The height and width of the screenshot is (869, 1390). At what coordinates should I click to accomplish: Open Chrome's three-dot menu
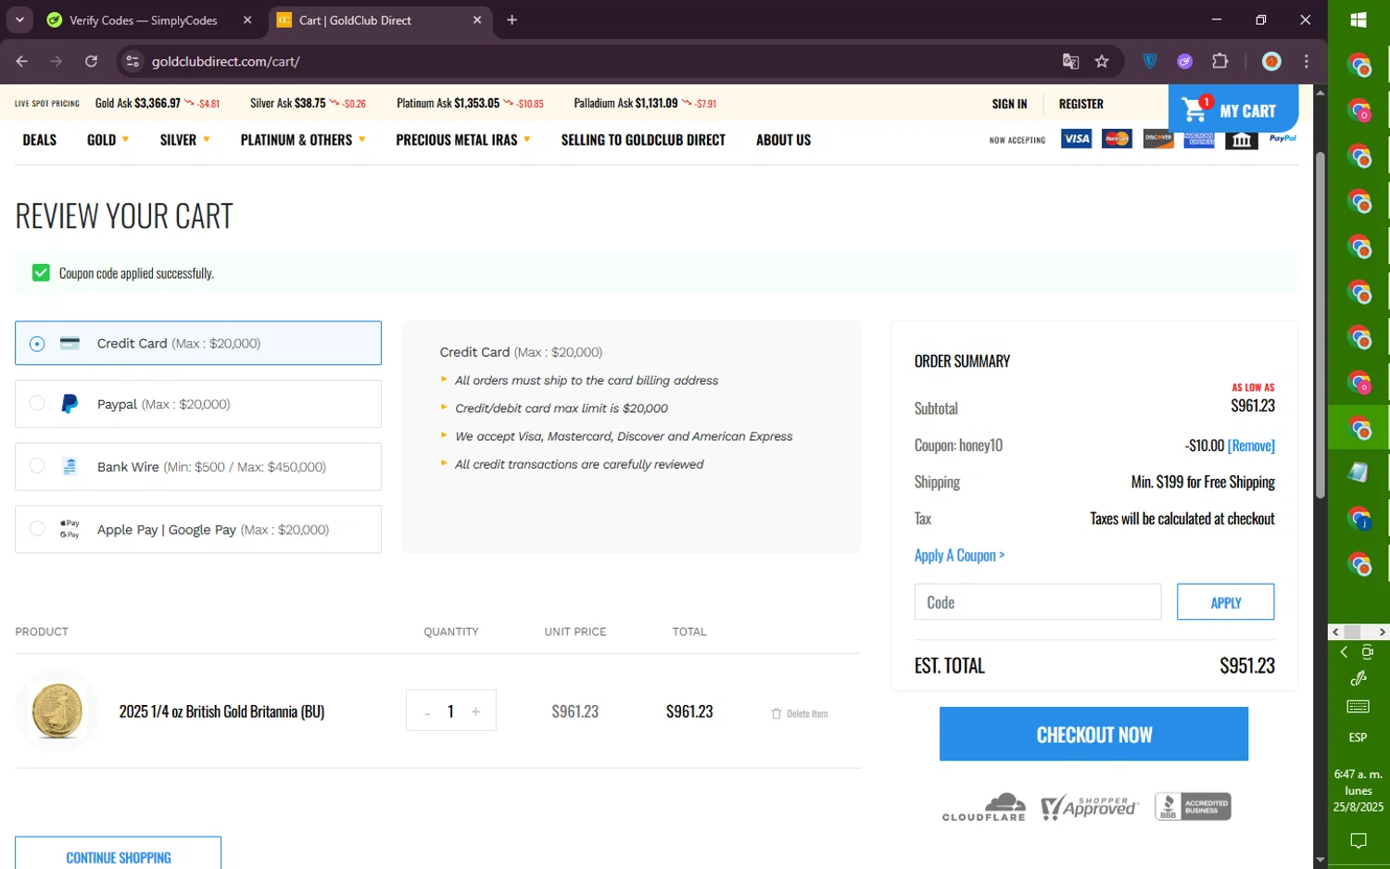tap(1307, 61)
